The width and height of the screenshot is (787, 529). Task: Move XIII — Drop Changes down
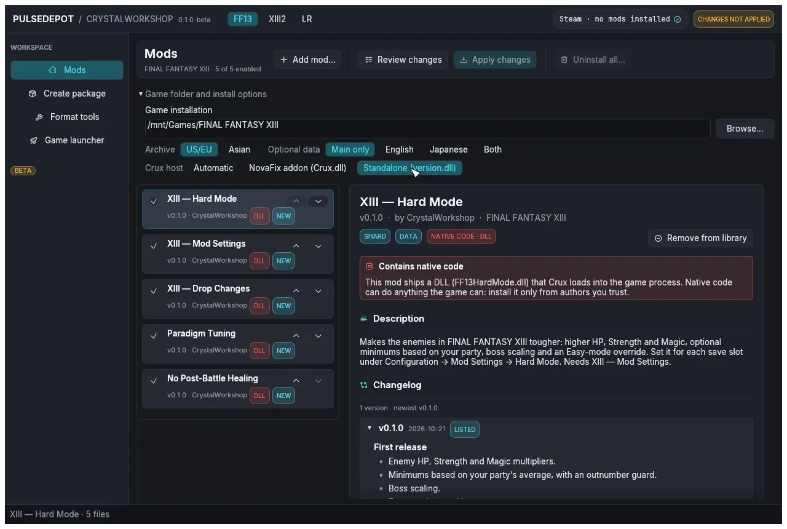pos(318,291)
